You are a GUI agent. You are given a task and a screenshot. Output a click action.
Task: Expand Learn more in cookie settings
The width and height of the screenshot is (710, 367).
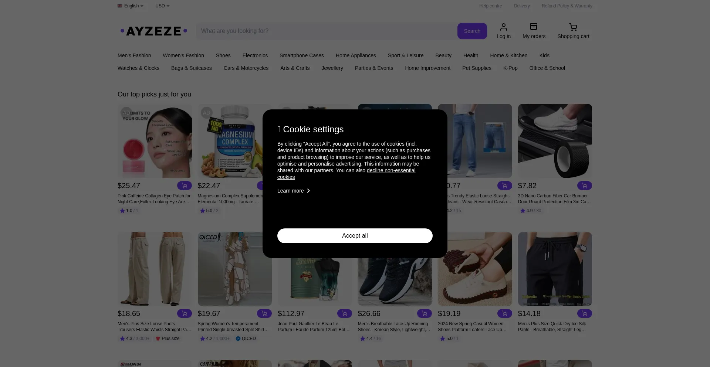[294, 191]
